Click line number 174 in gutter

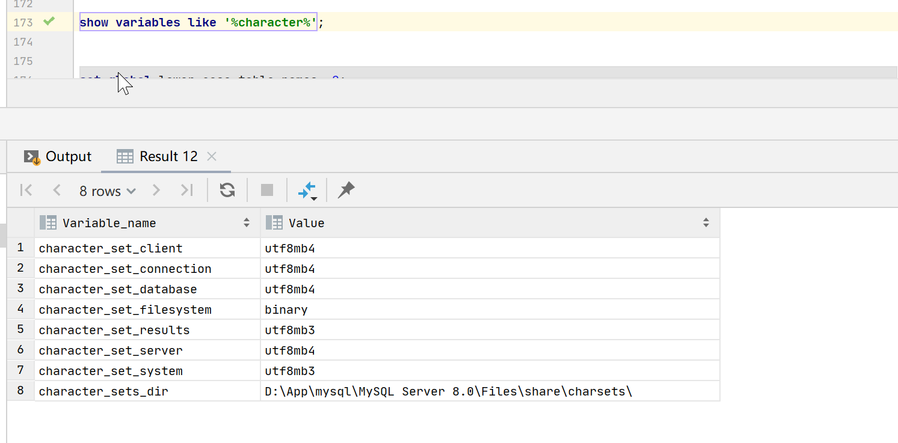[23, 42]
